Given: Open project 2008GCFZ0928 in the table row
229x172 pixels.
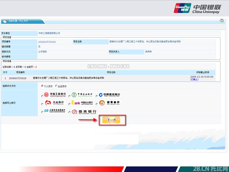Looking at the screenshot, I should 17,78.
